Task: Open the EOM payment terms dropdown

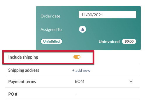Action: point(104,81)
